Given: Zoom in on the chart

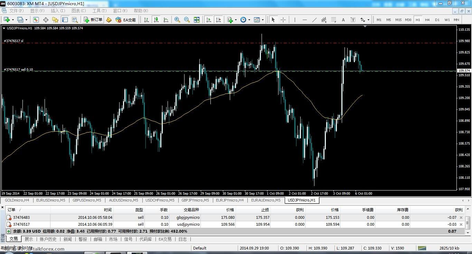Looking at the screenshot, I should [x=177, y=20].
